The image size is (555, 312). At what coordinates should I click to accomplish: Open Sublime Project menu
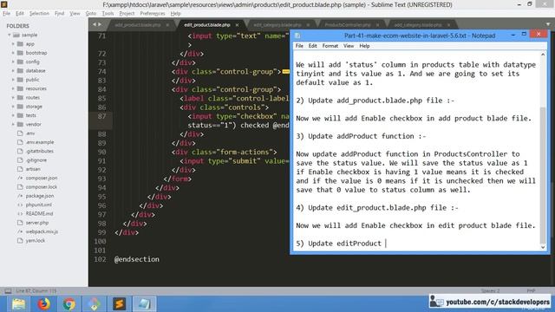(x=127, y=14)
